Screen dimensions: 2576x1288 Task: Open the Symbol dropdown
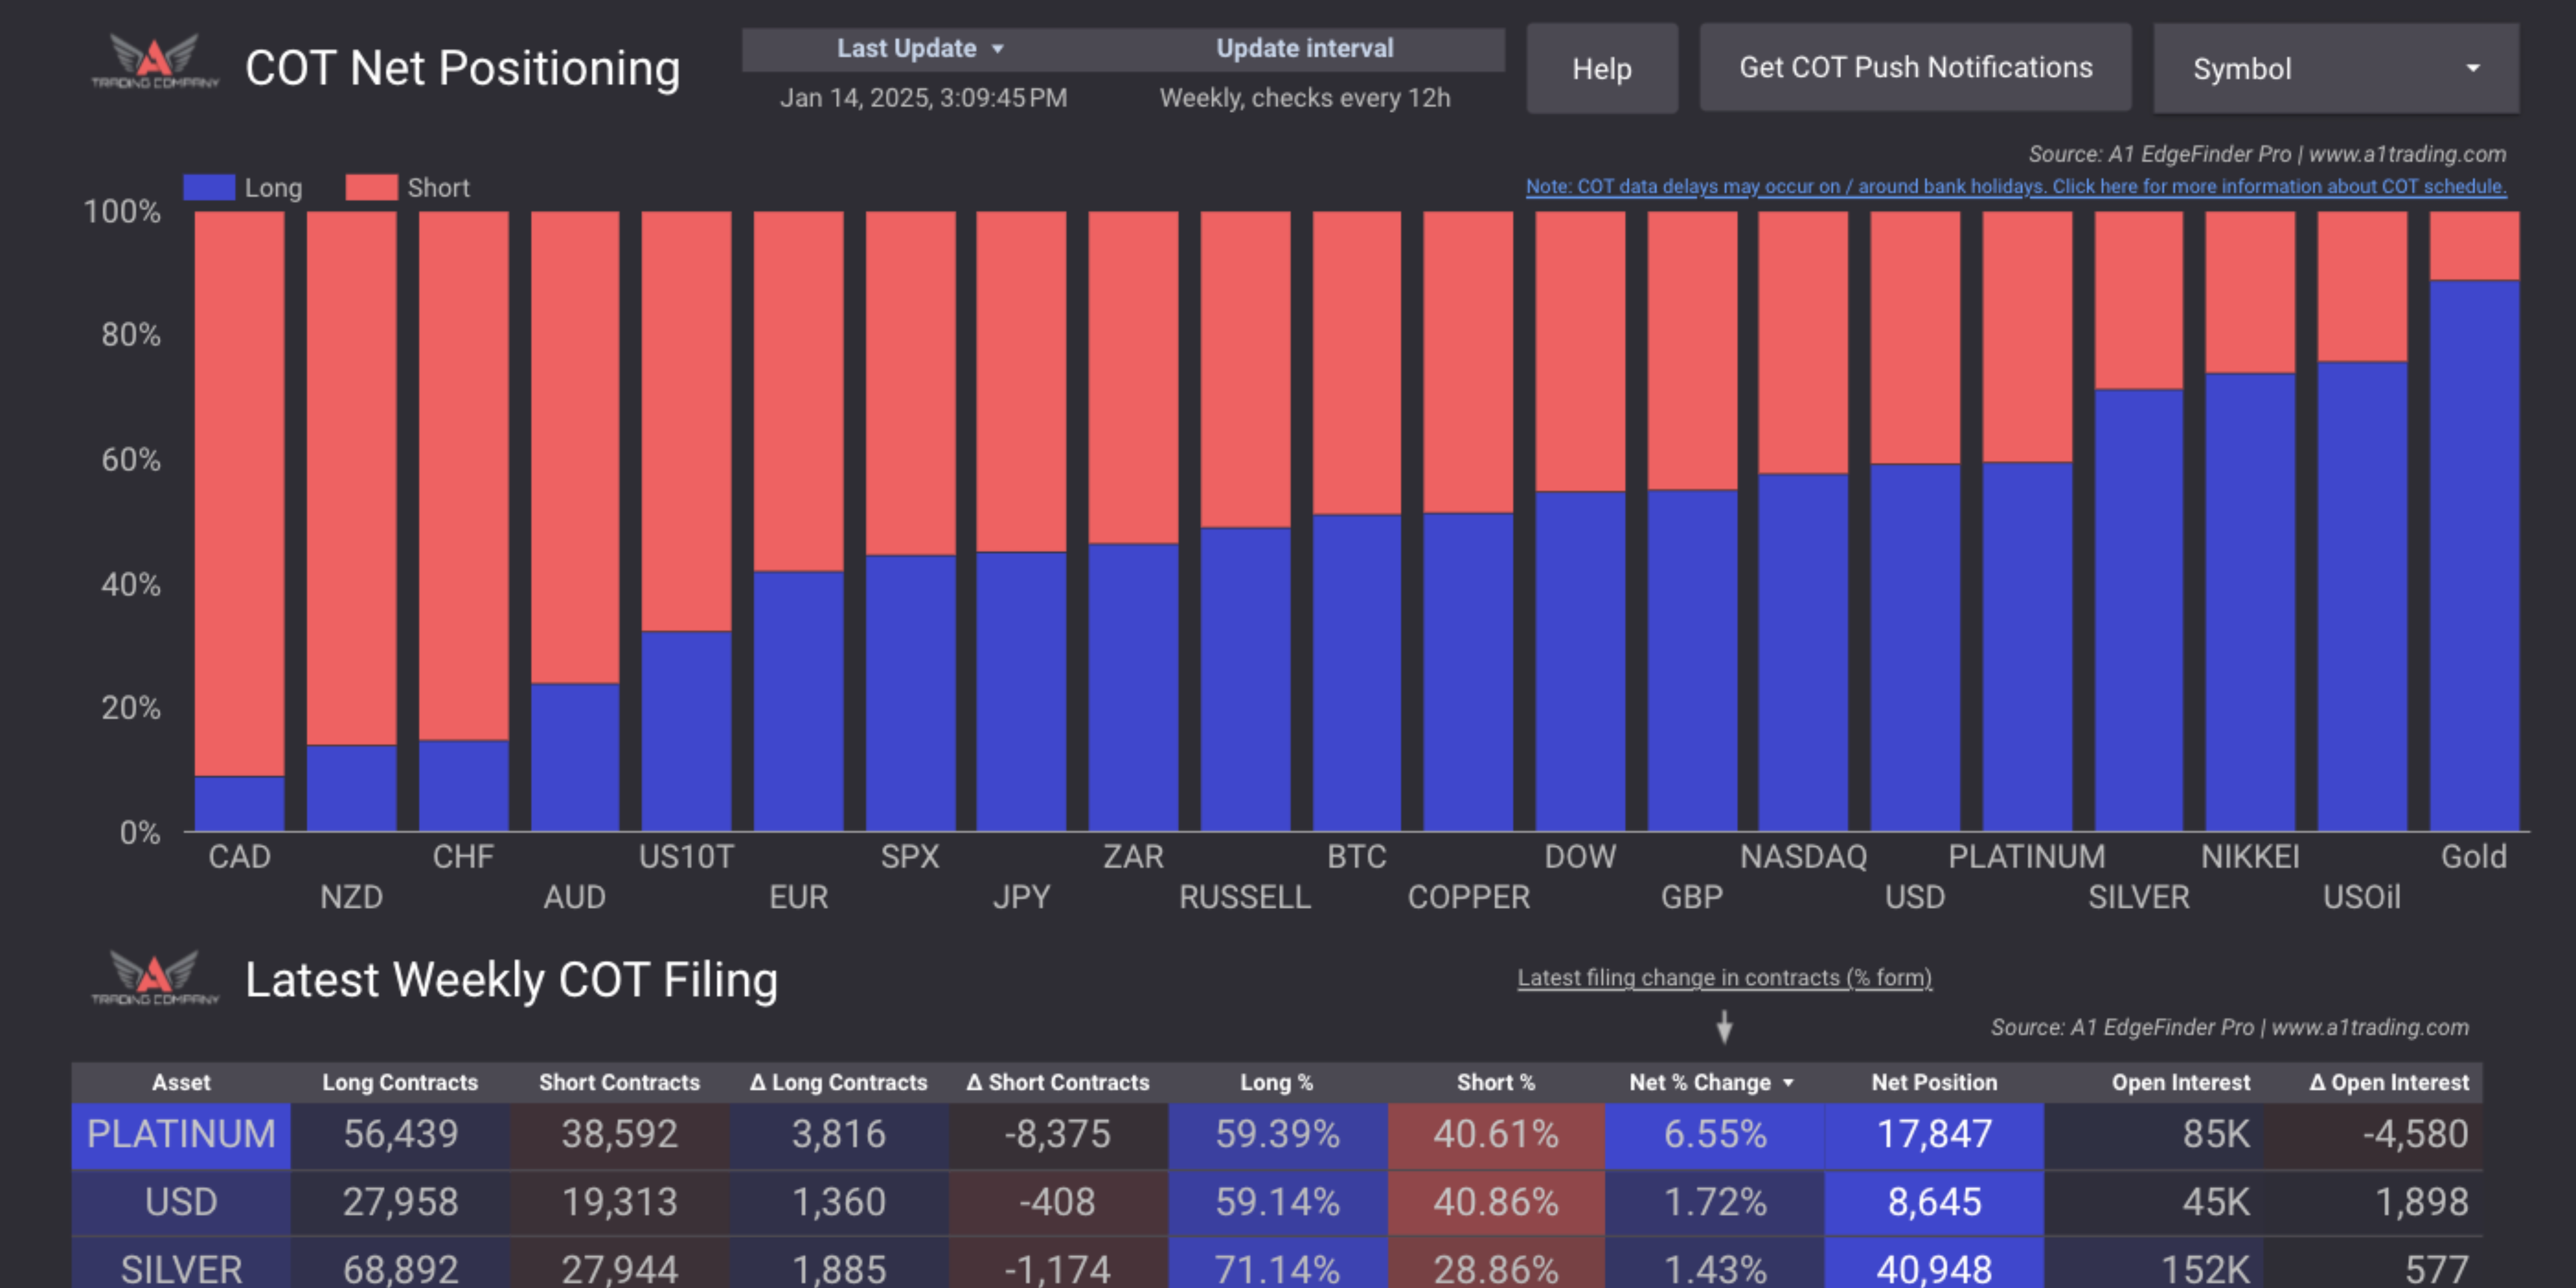(2334, 68)
